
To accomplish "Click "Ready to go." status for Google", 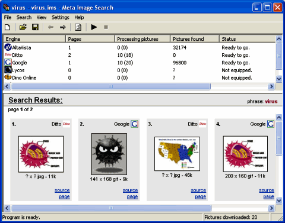I will coord(236,63).
